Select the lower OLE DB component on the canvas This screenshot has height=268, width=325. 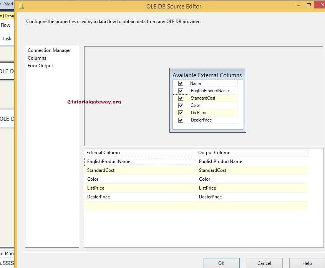coord(6,118)
